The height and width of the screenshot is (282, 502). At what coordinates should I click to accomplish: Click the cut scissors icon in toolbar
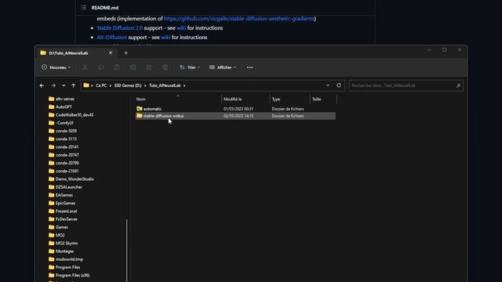coord(85,67)
